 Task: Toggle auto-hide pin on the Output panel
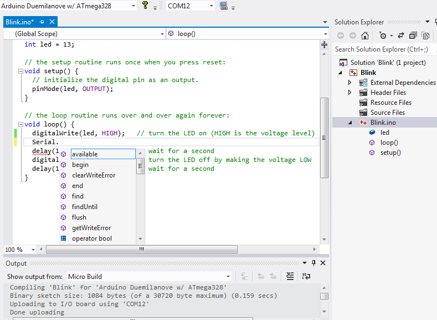(x=313, y=263)
